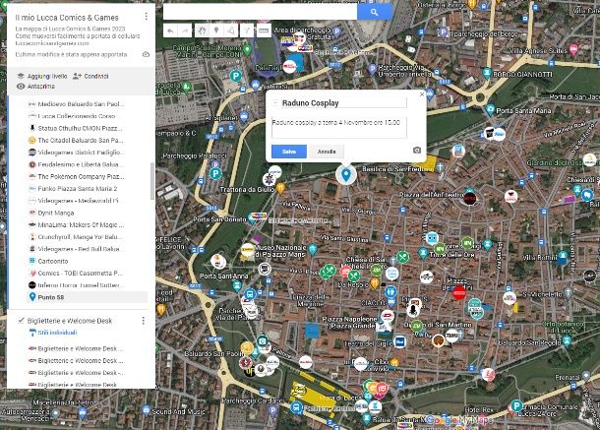The height and width of the screenshot is (430, 600).
Task: Select the Add marker tool
Action: click(216, 31)
